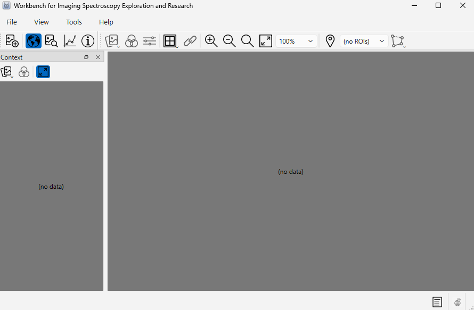Click the (no data) label in the main view
This screenshot has height=310, width=474.
point(290,172)
